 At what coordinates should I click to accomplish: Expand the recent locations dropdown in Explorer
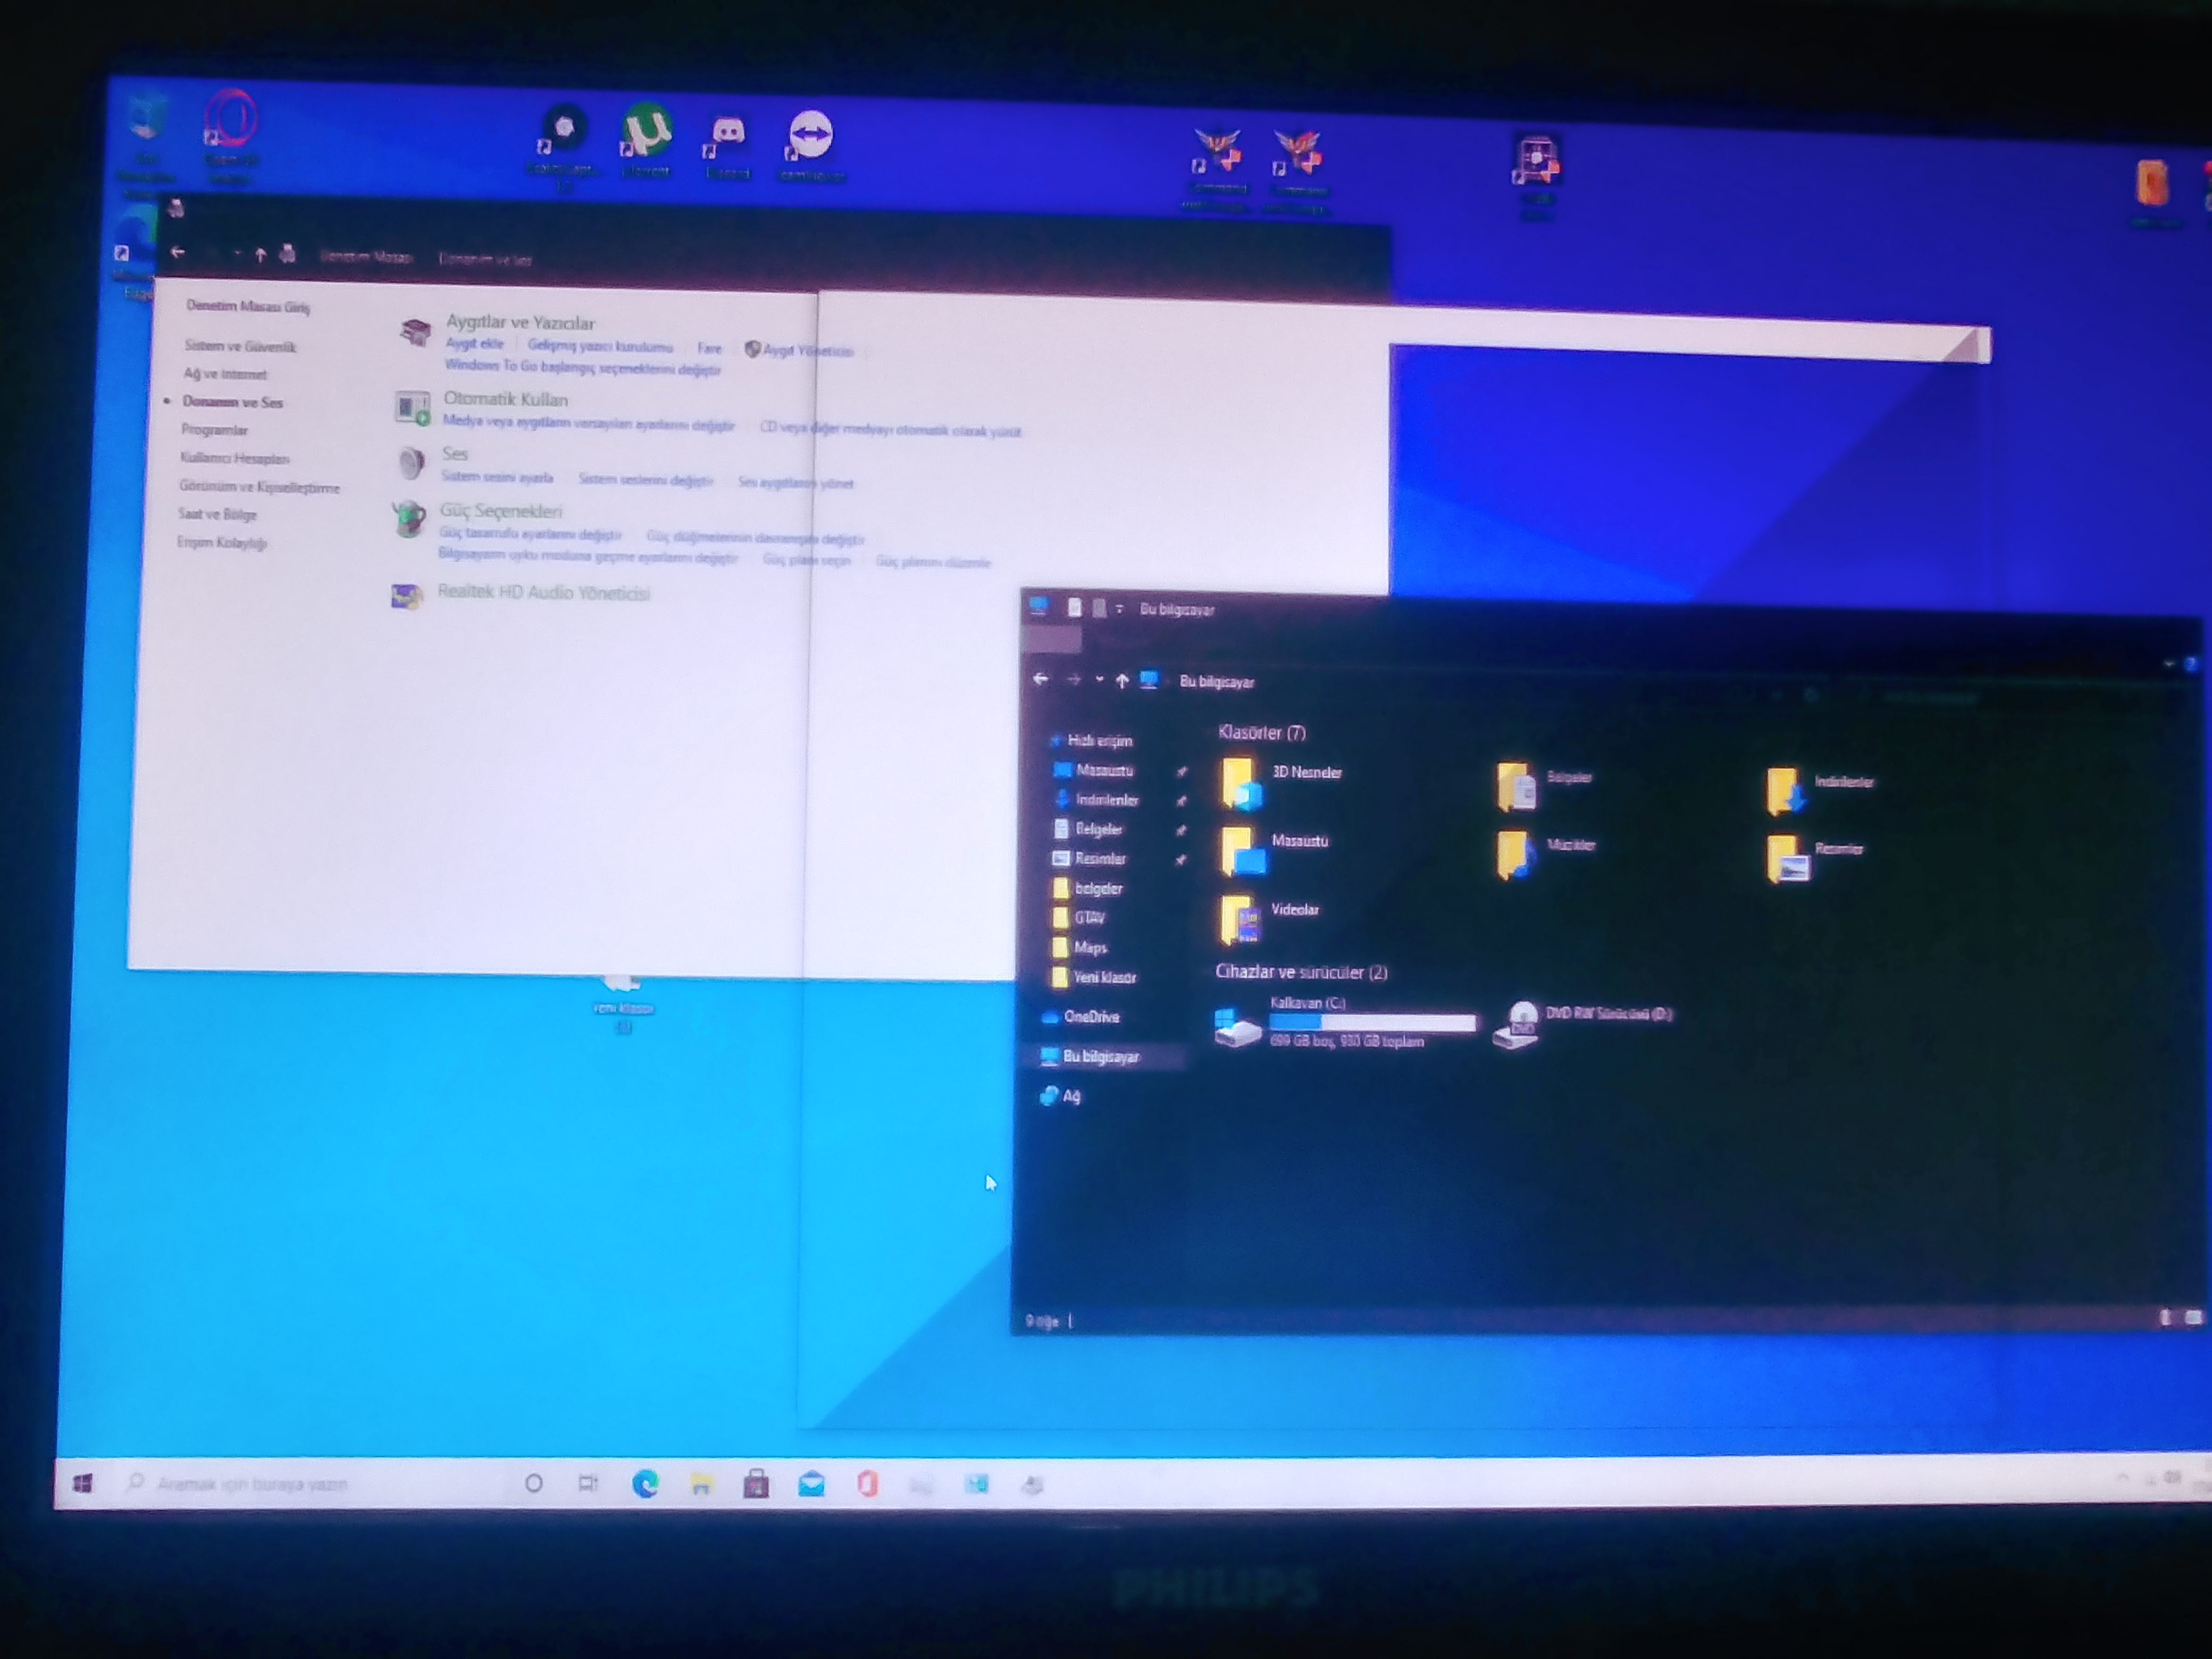click(1099, 680)
